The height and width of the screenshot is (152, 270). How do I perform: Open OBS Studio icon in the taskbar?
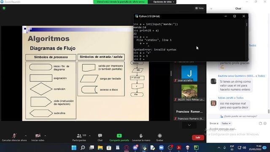170,148
